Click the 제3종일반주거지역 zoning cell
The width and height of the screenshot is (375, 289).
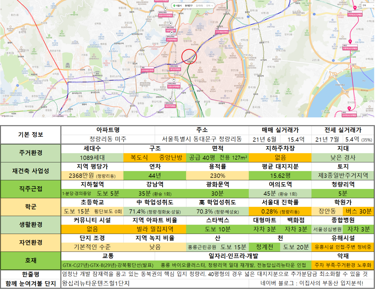point(343,176)
